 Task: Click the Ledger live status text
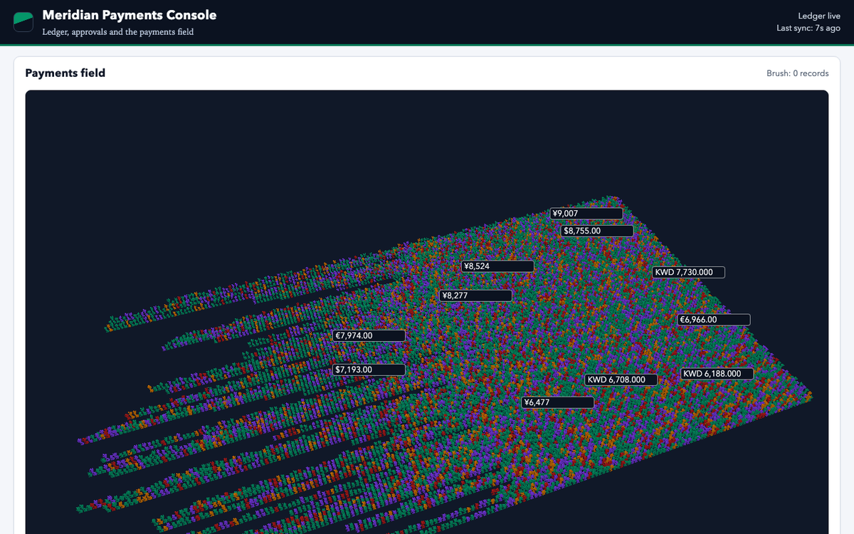point(819,16)
